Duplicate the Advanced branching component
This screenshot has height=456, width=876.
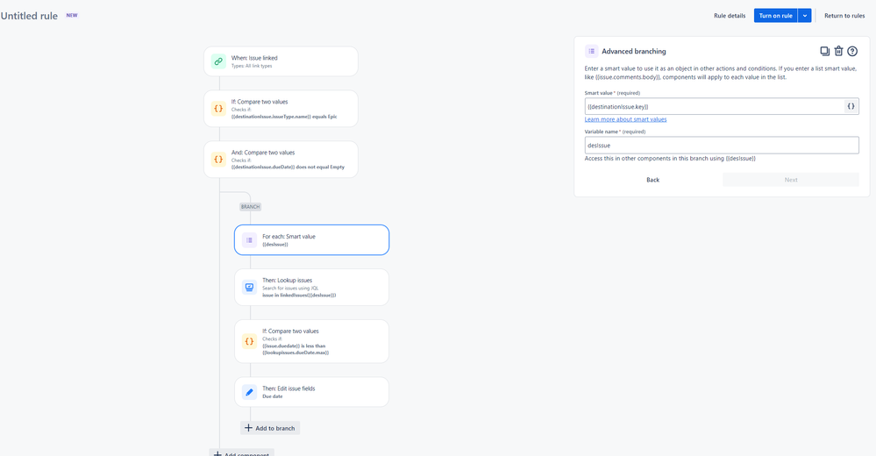tap(824, 51)
